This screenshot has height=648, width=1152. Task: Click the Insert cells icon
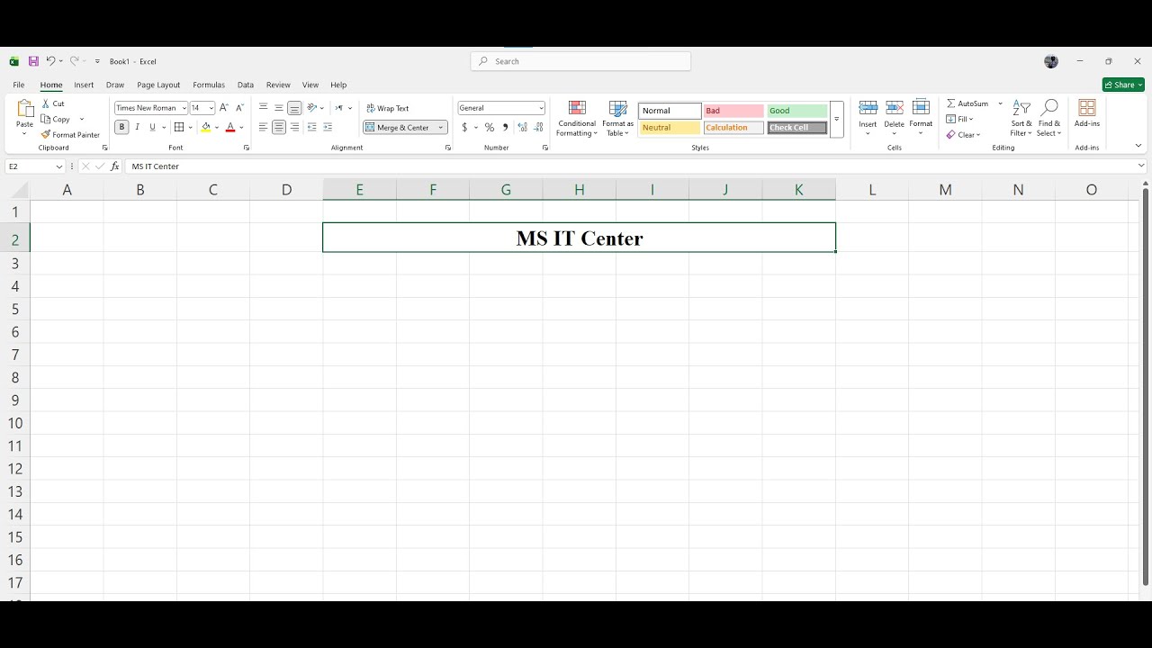click(x=868, y=108)
